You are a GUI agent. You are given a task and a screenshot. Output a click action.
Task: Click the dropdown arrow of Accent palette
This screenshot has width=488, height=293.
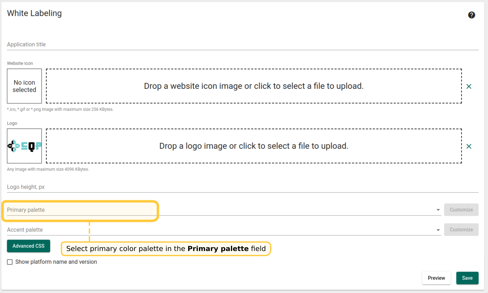438,230
